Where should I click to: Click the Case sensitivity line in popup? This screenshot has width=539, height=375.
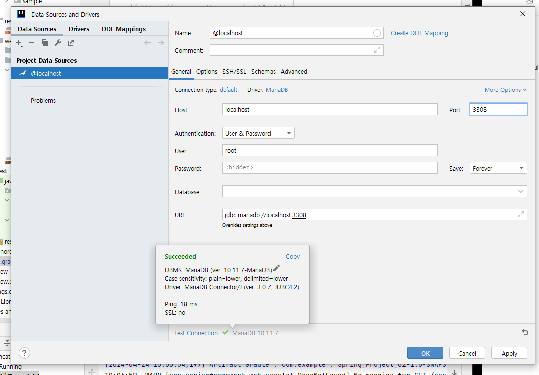pyautogui.click(x=226, y=279)
